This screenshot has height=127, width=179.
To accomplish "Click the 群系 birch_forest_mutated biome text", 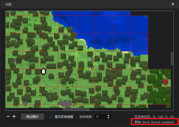I will (154, 122).
